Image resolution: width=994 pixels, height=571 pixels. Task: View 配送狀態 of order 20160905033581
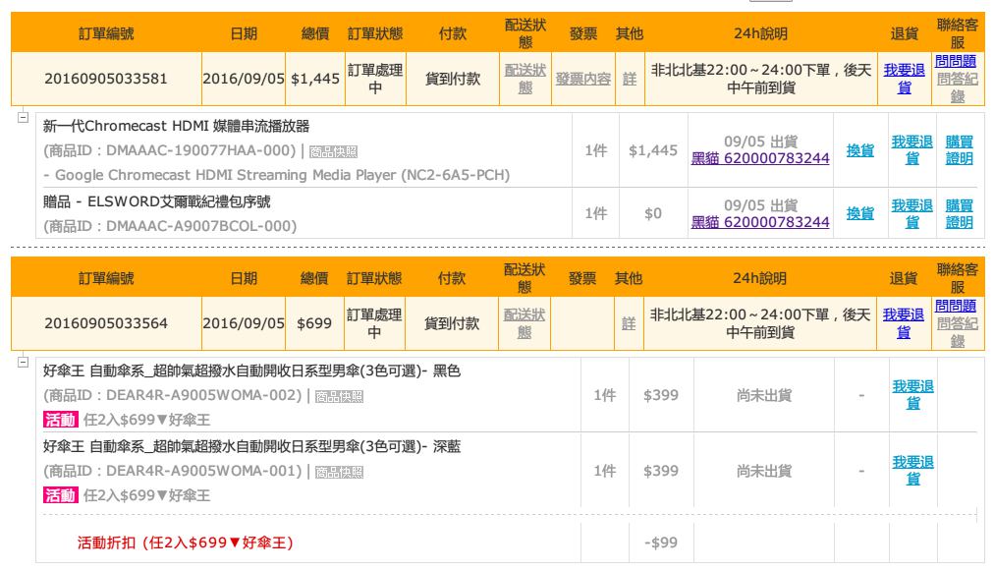[525, 79]
